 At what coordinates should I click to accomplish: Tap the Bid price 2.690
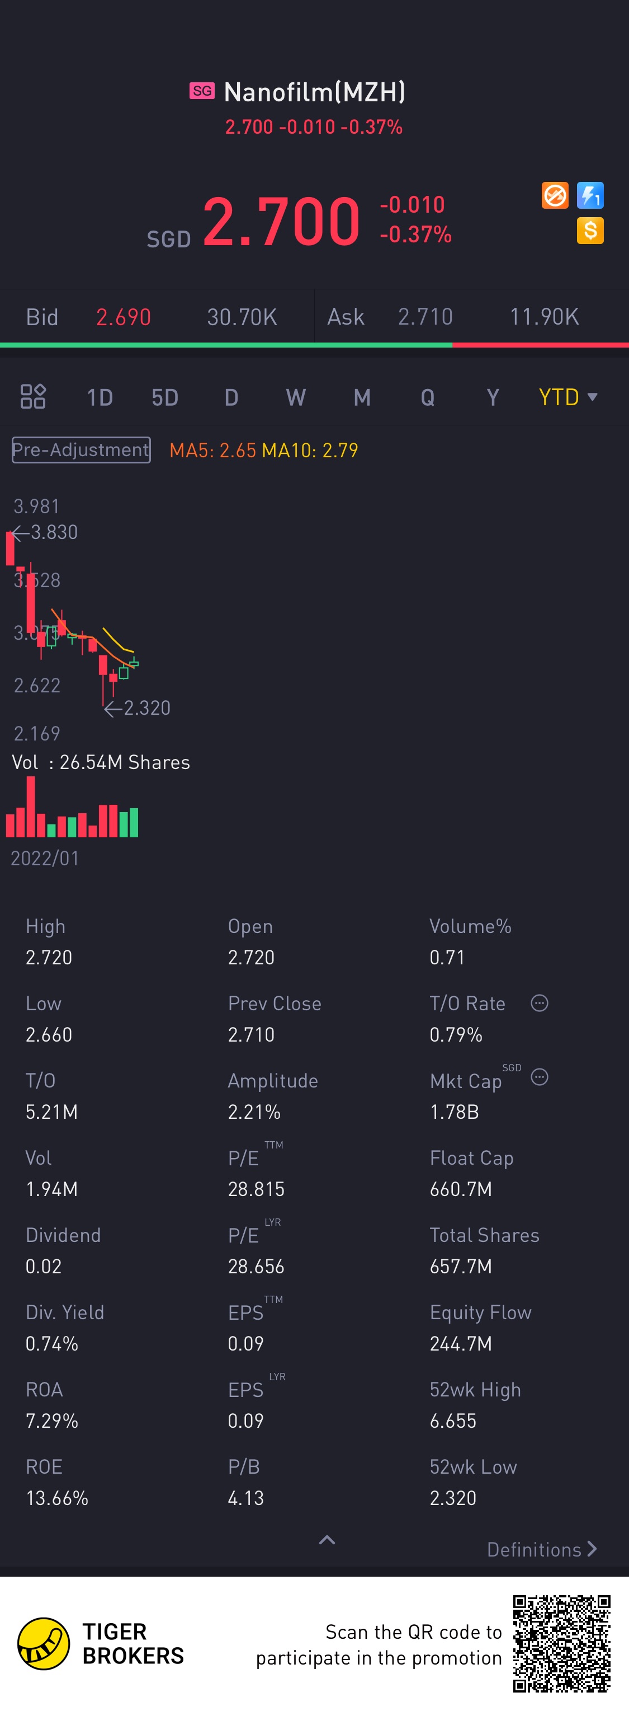click(124, 317)
